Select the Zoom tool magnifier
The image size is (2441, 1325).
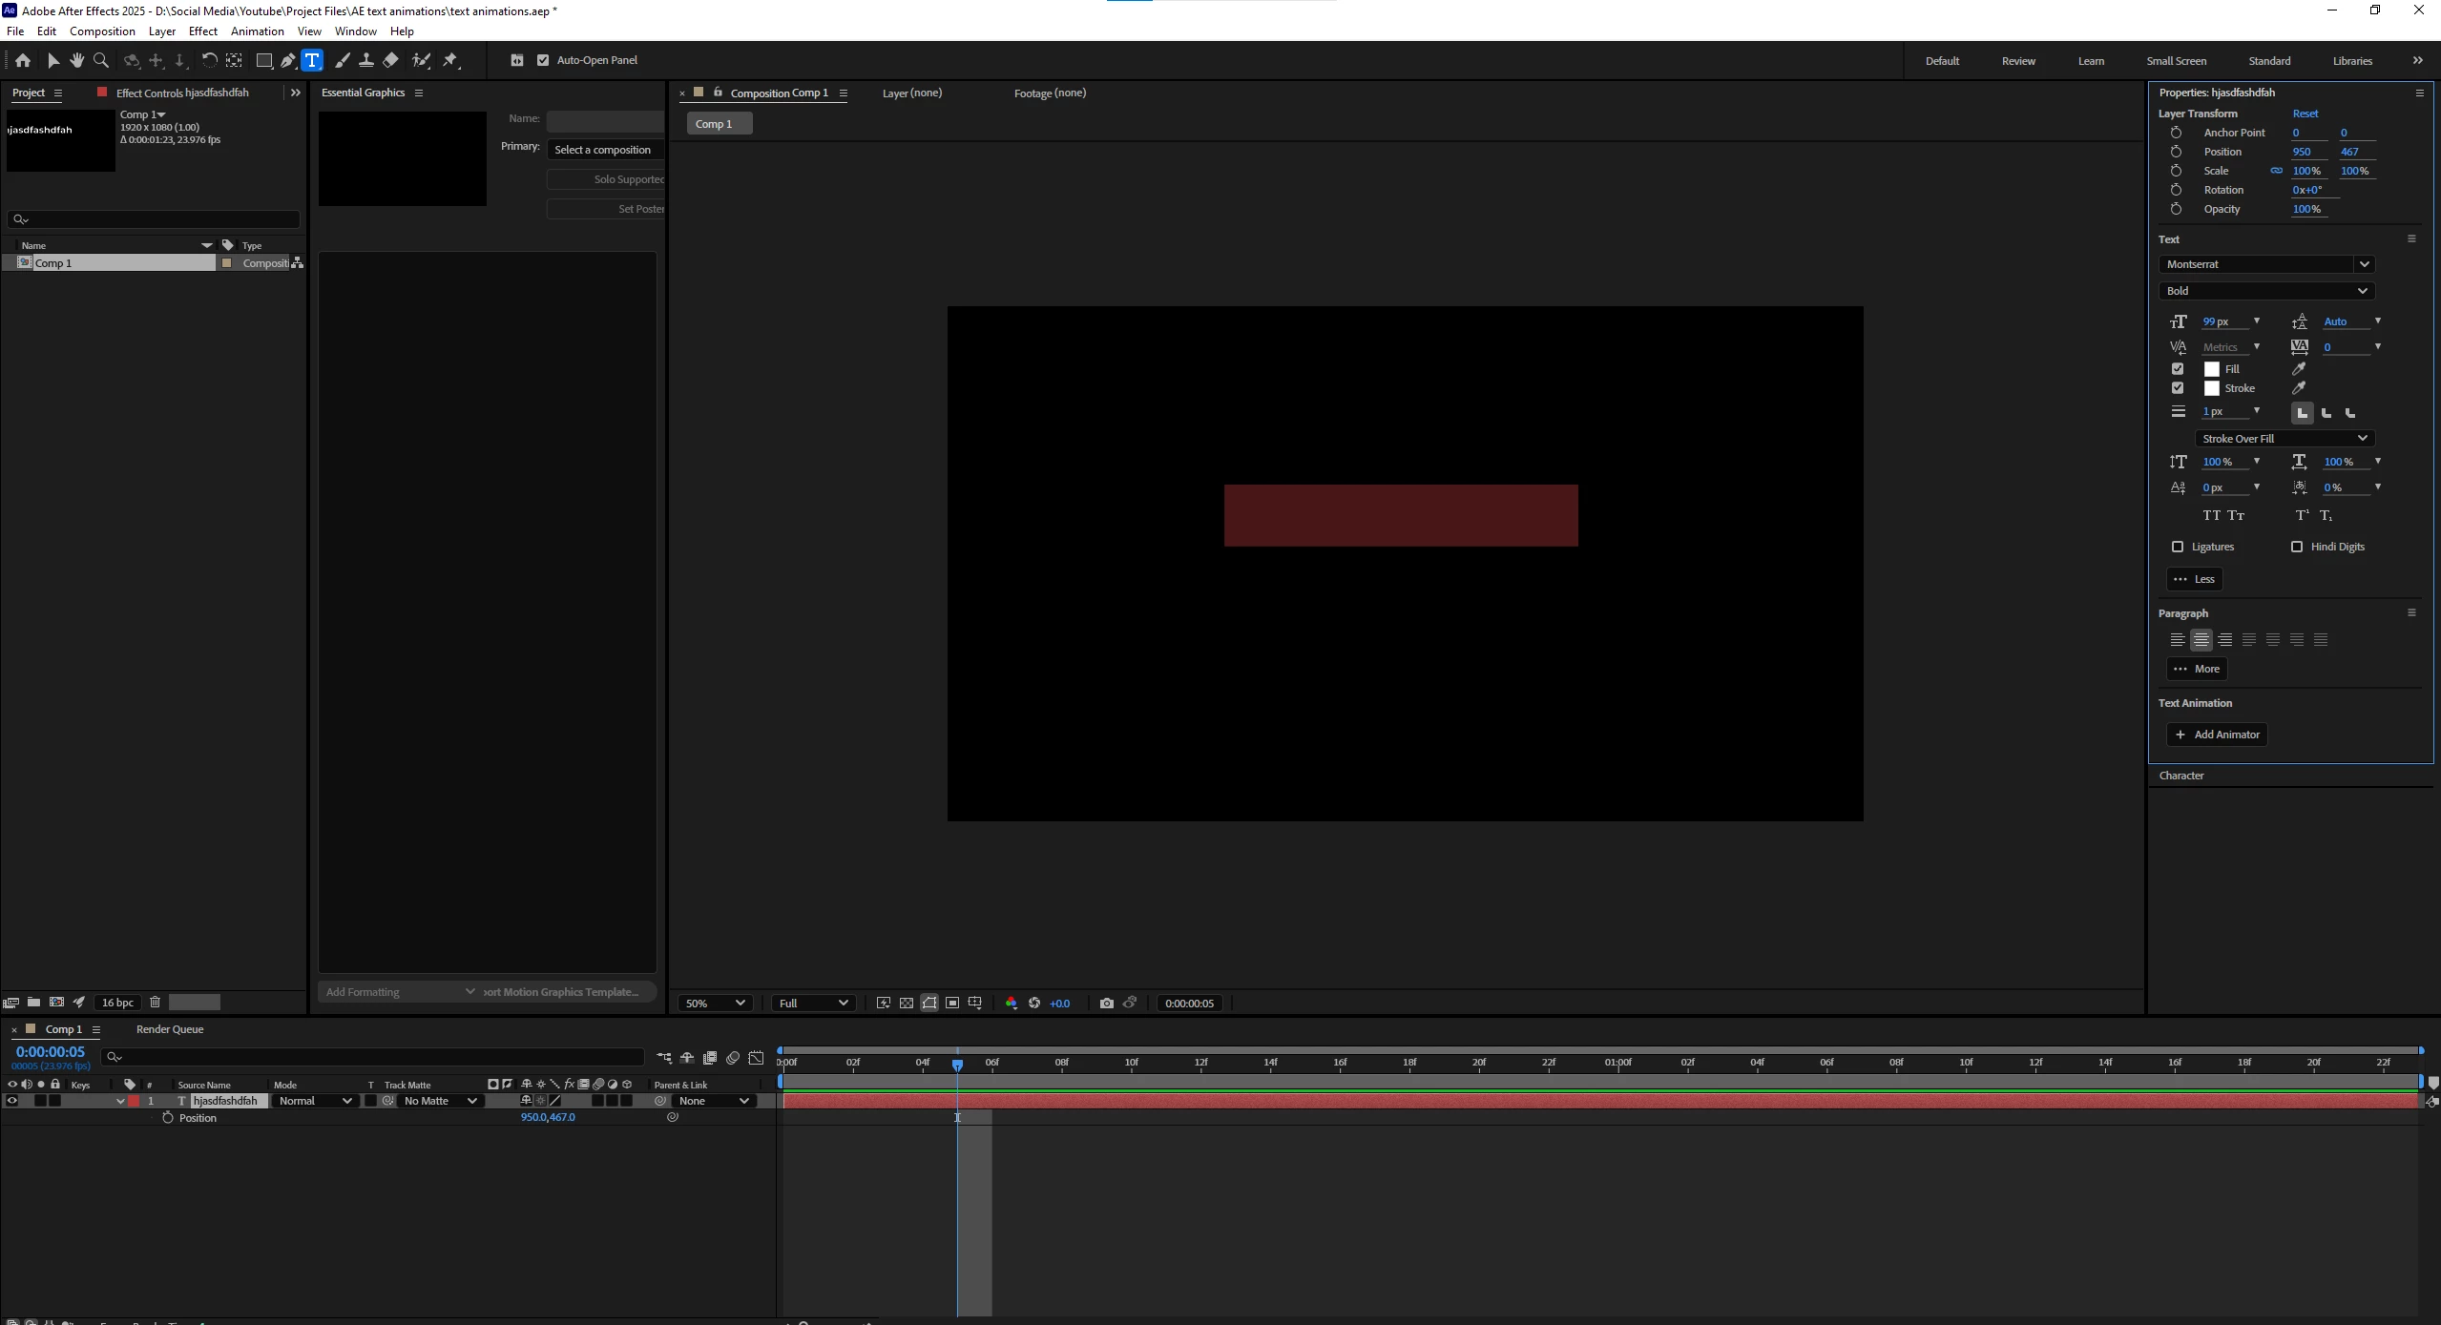point(101,60)
